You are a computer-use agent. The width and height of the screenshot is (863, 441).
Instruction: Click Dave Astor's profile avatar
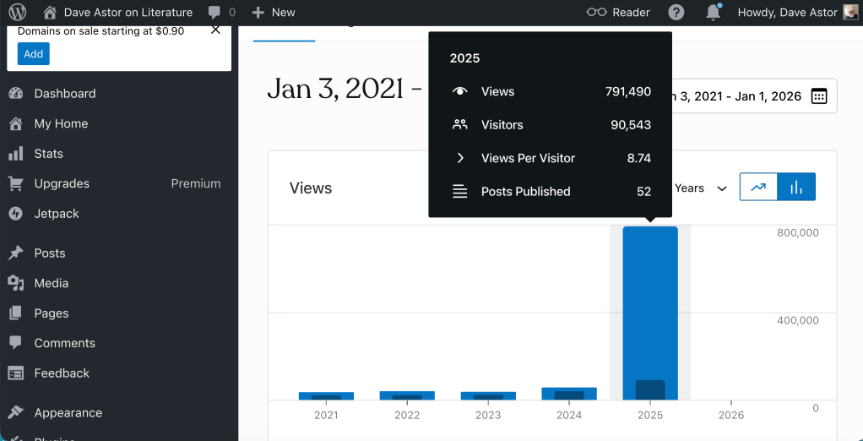850,13
